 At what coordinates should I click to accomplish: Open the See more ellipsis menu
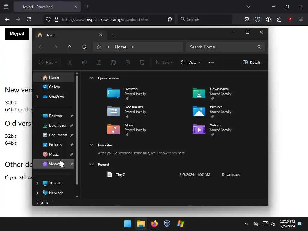click(x=211, y=63)
